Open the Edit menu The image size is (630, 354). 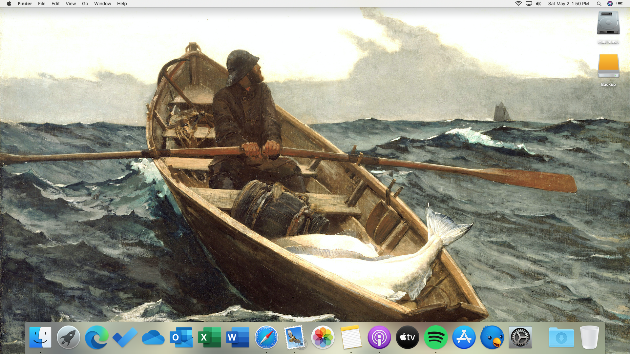(x=55, y=4)
